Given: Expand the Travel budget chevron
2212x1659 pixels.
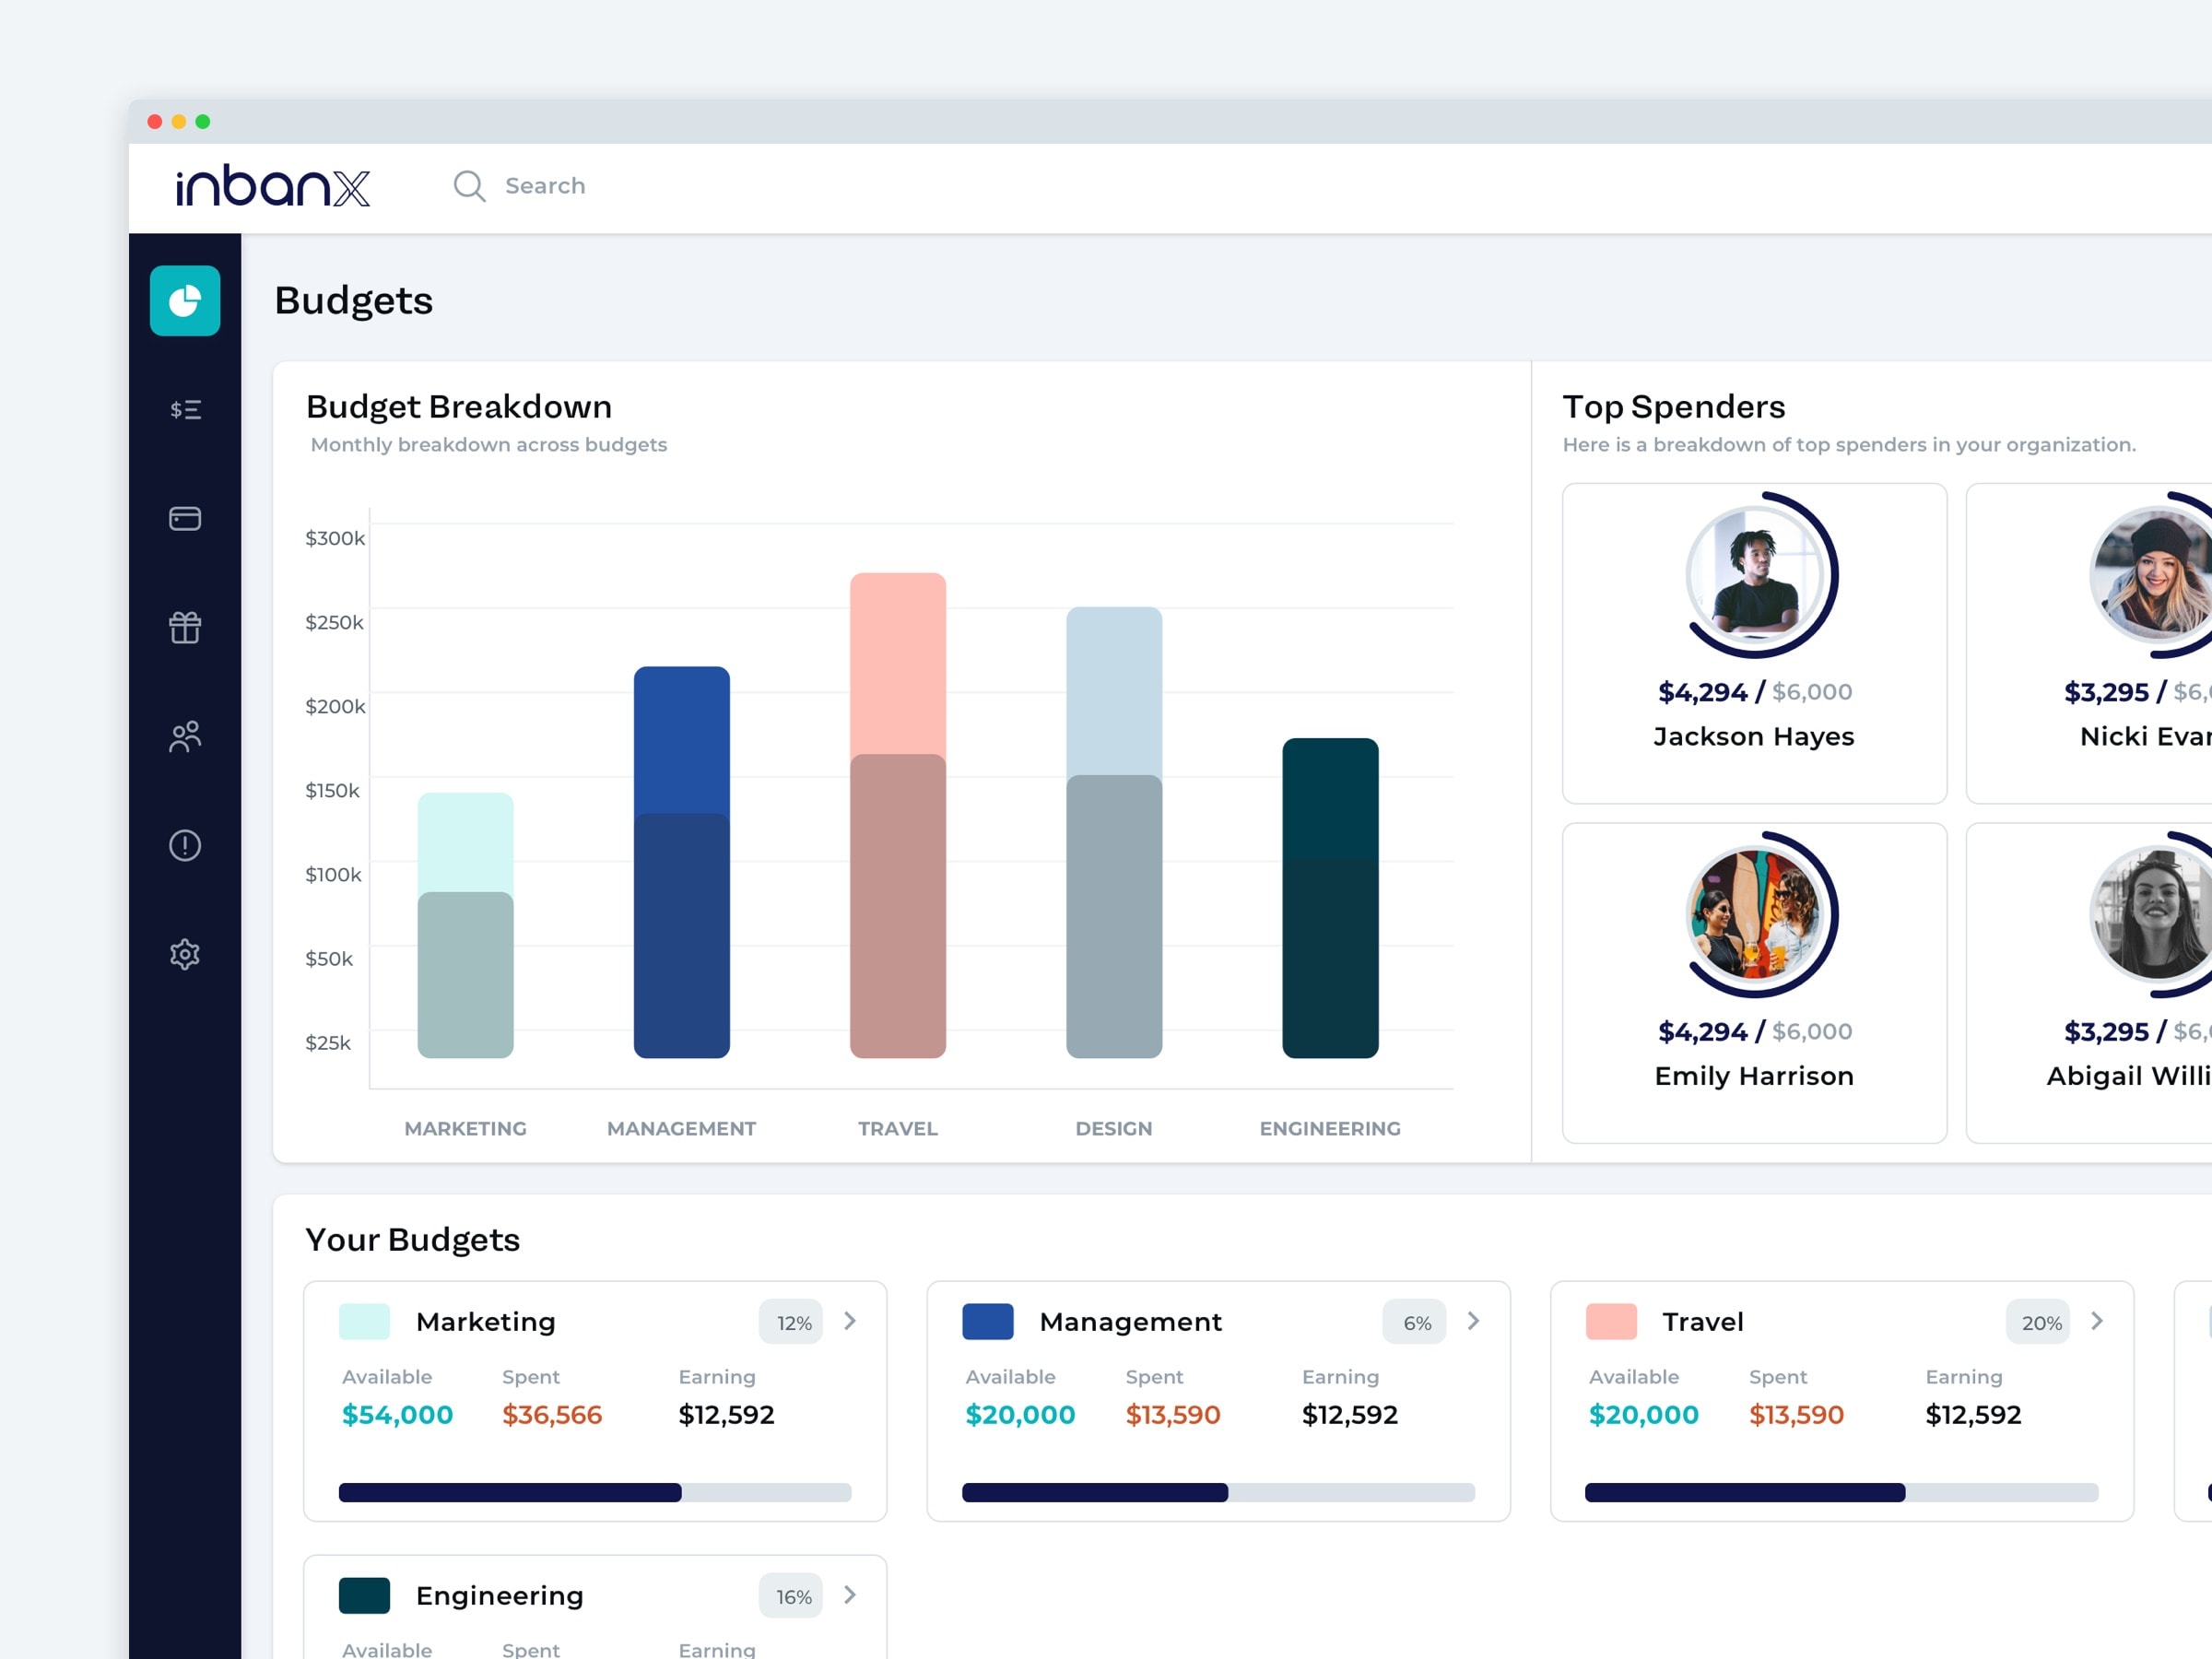Looking at the screenshot, I should (2097, 1321).
